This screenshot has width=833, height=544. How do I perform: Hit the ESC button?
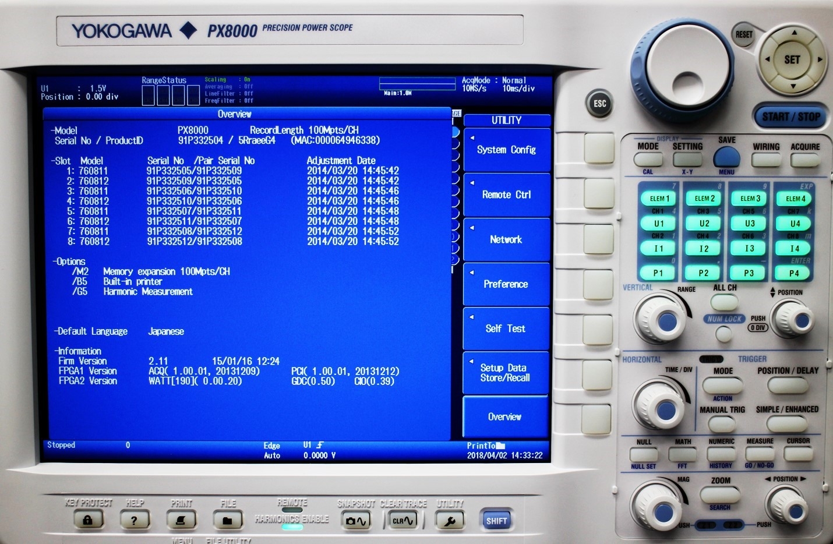point(599,104)
